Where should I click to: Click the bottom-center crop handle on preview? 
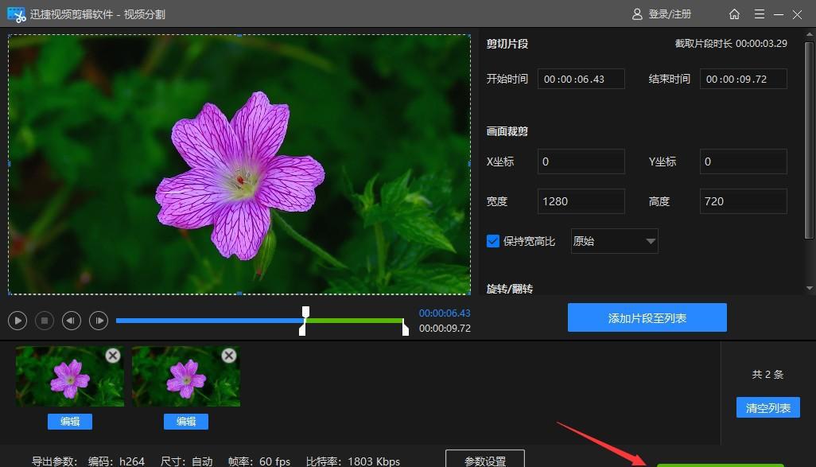(239, 294)
